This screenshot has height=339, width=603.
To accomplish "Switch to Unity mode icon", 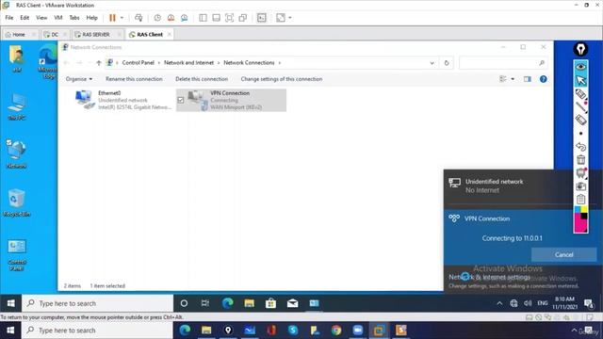I will pyautogui.click(x=243, y=18).
